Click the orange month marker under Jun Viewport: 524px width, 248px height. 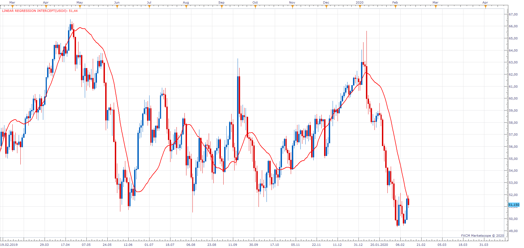pos(117,7)
